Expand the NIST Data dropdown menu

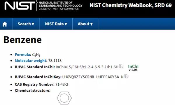[56, 24]
